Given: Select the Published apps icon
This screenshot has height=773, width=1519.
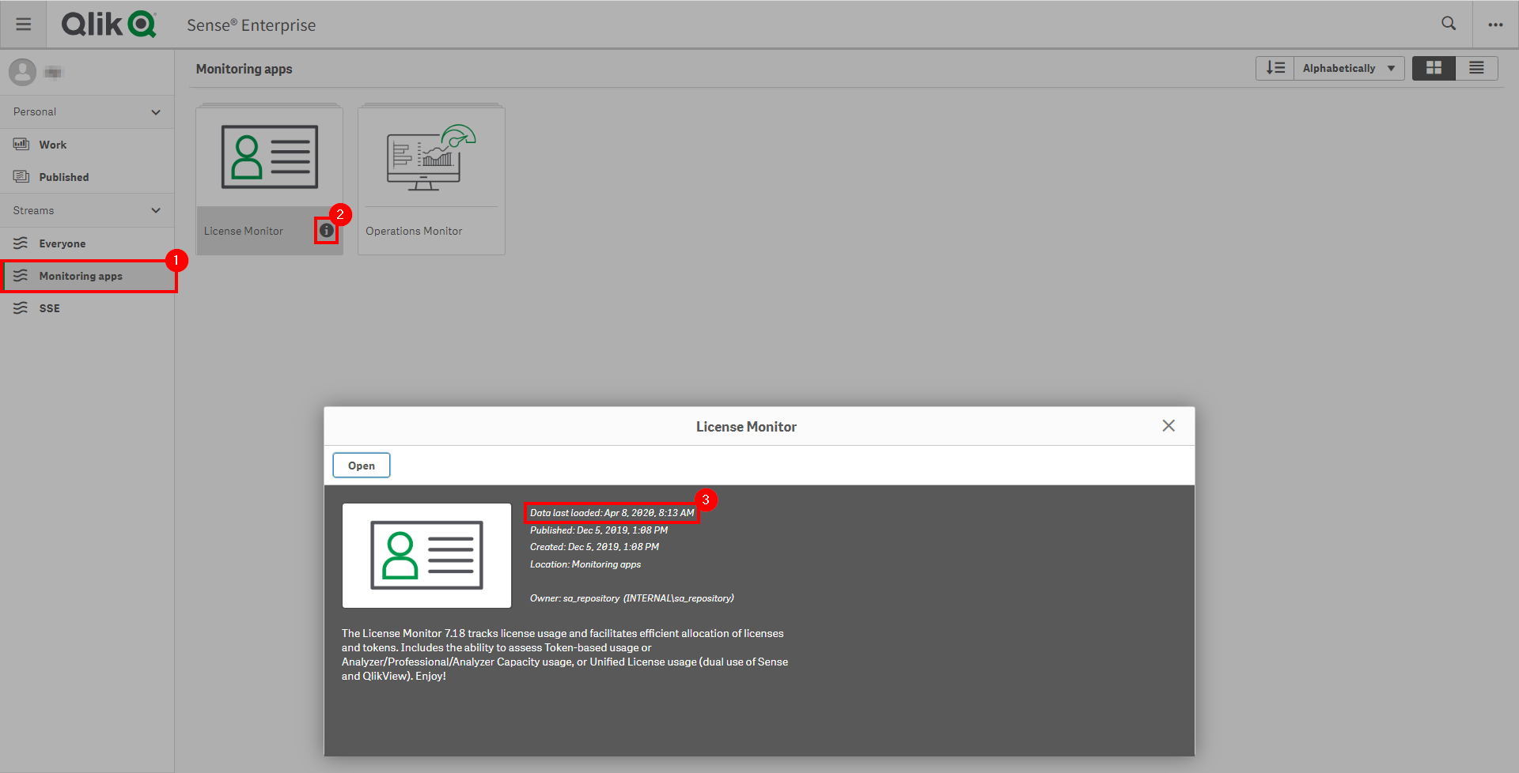Looking at the screenshot, I should (x=21, y=176).
